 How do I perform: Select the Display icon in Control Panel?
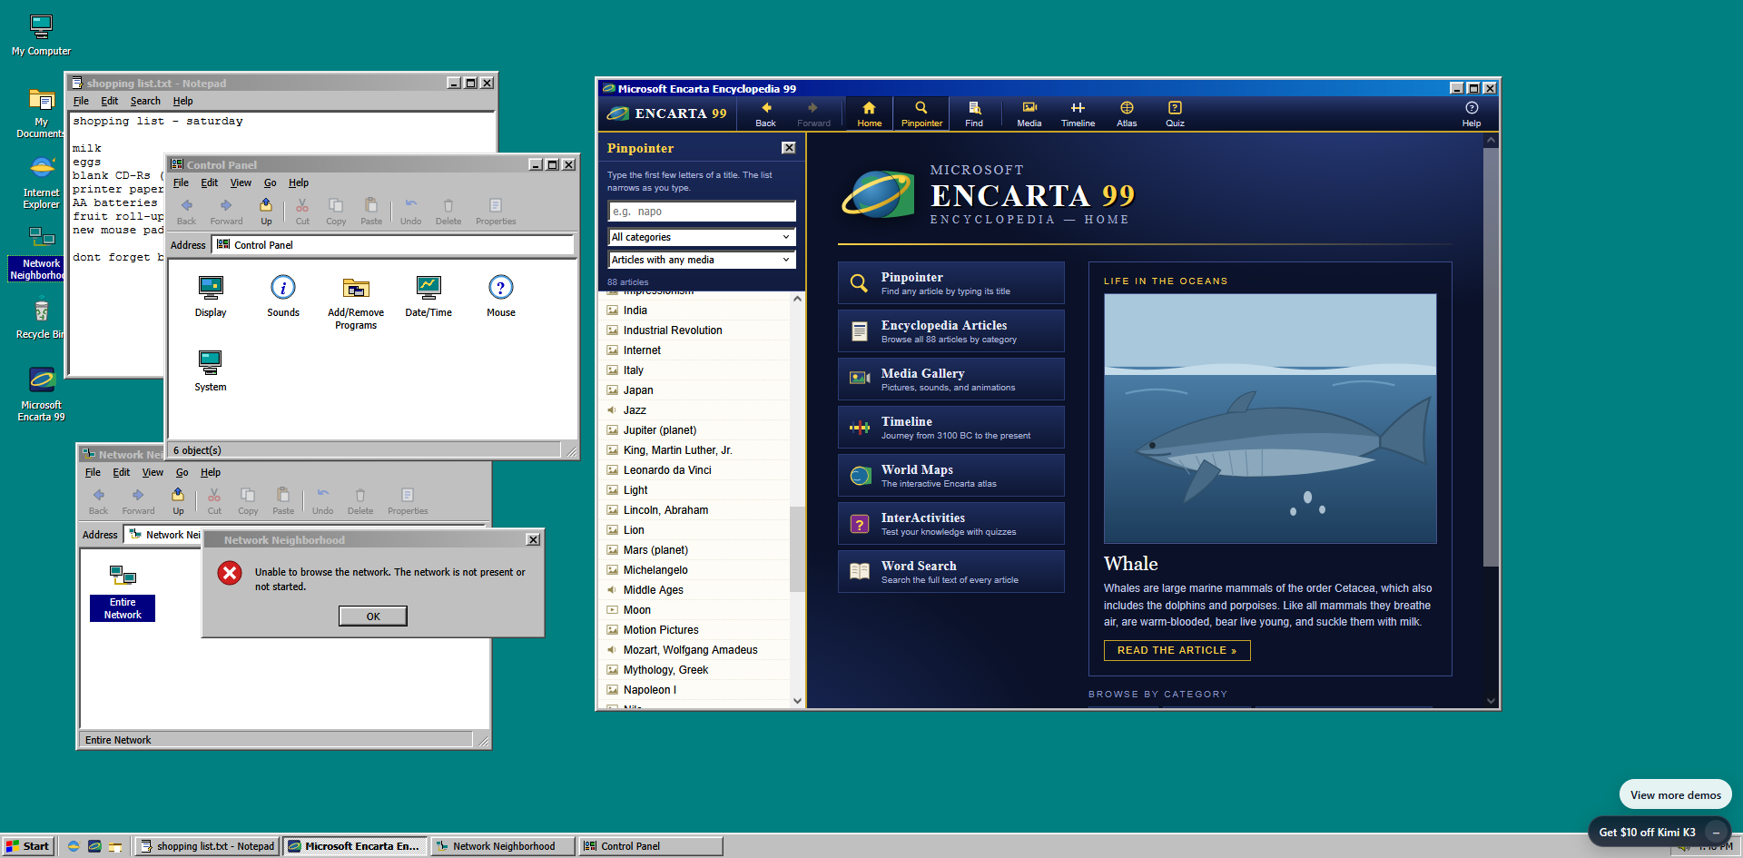[x=211, y=296]
